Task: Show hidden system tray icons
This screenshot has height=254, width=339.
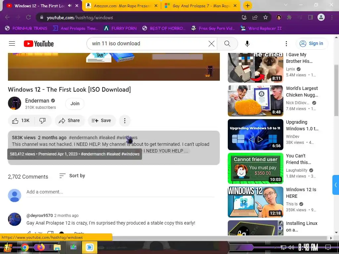Action: pyautogui.click(x=275, y=247)
